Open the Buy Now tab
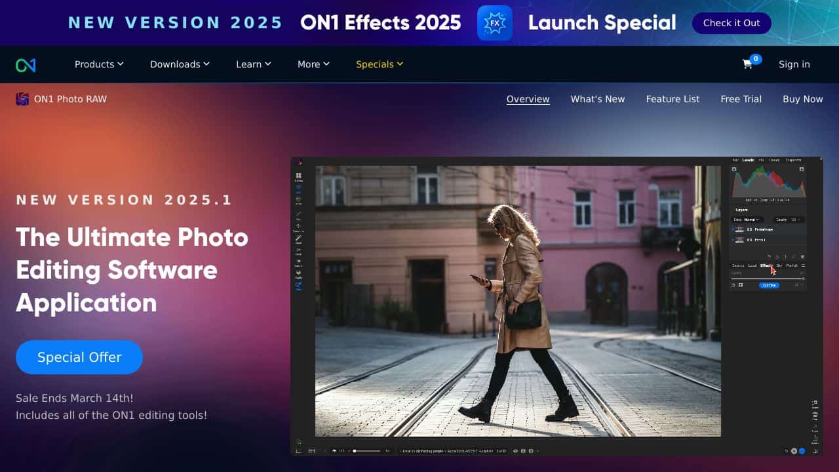 [803, 99]
